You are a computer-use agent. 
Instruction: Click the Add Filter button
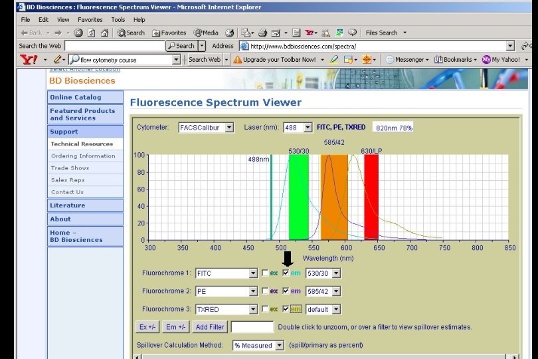(210, 327)
